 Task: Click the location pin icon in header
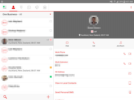pos(80,35)
